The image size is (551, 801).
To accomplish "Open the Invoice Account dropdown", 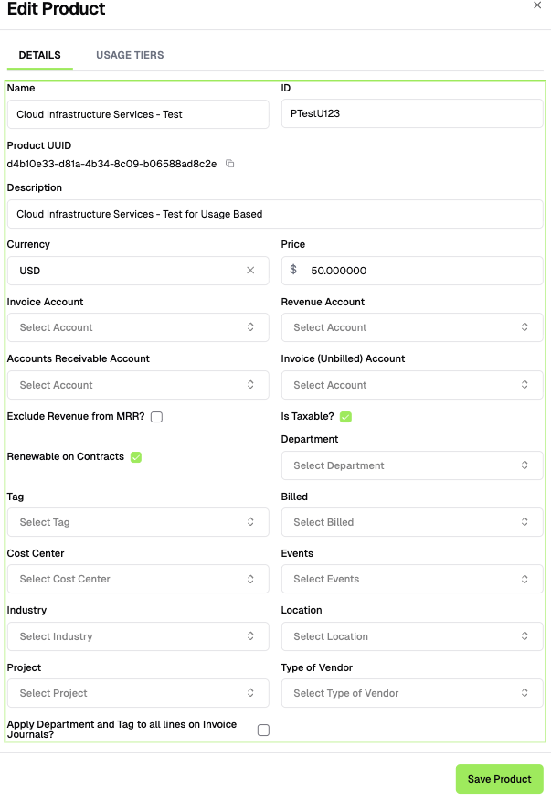I will (x=138, y=327).
